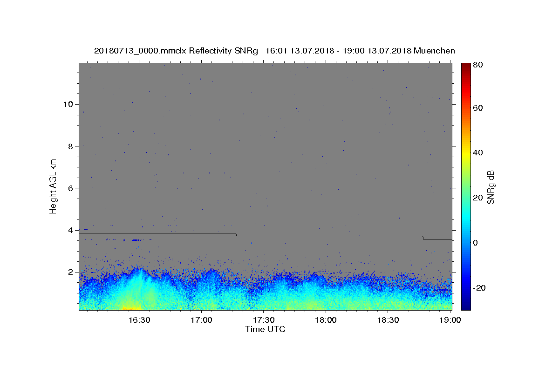Click the 17:30 time tick label

(x=264, y=320)
